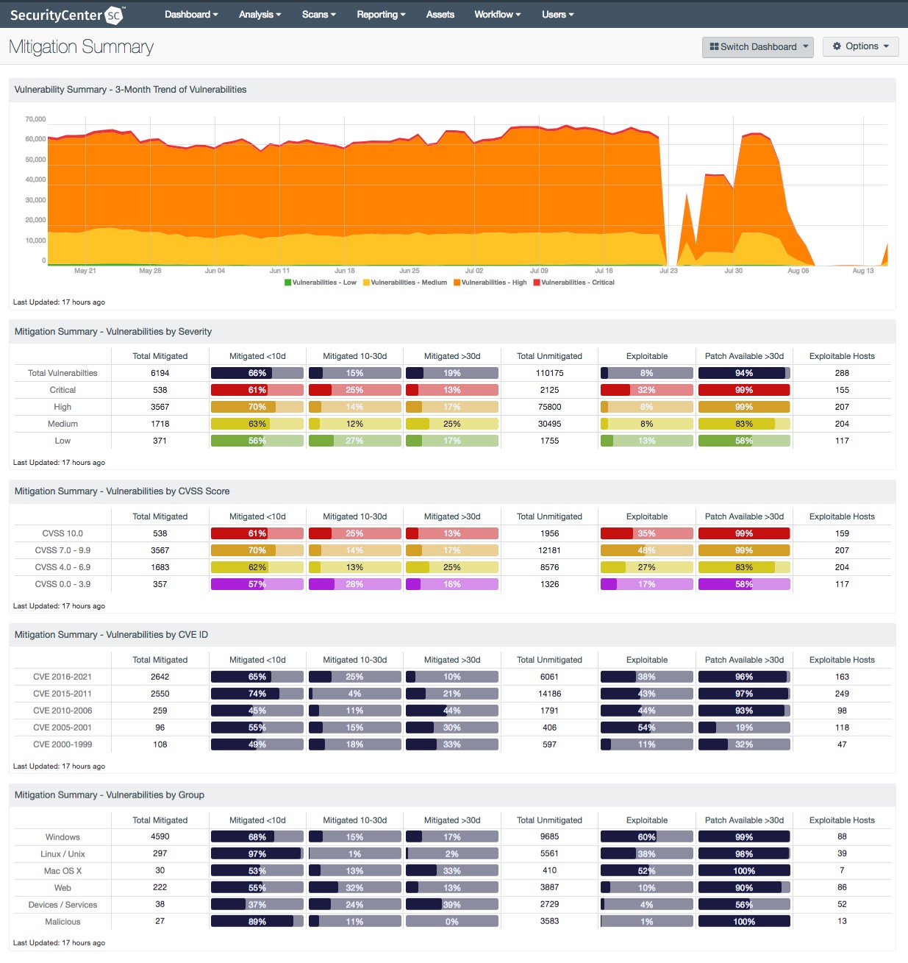Click the Windows group Total Mitigated value 4590
Screen dimensions: 908x963
pos(160,836)
